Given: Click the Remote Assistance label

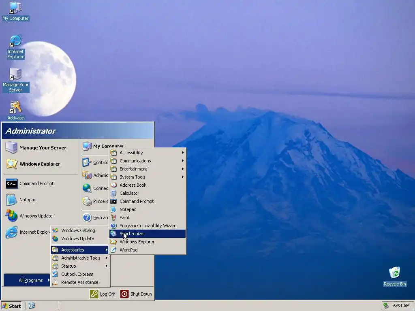Looking at the screenshot, I should [80, 282].
